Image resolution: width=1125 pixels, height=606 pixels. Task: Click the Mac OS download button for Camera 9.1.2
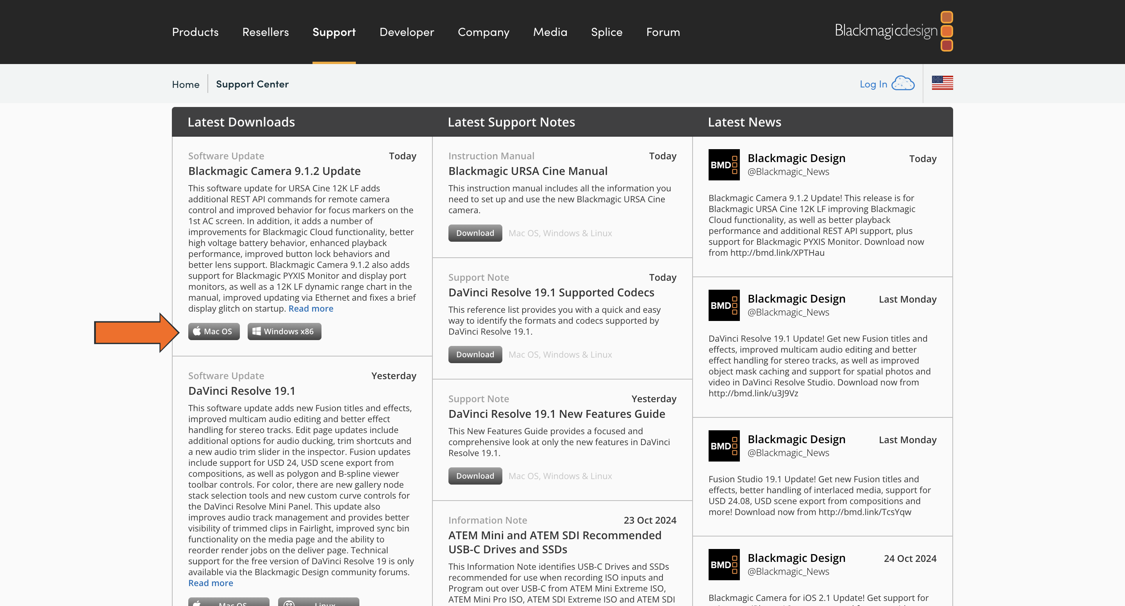(214, 332)
